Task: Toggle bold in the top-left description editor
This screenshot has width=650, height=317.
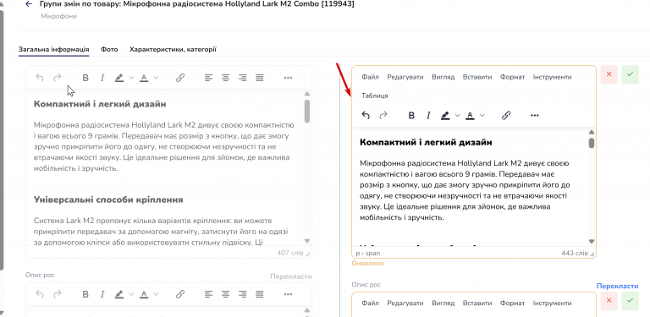Action: coord(85,78)
